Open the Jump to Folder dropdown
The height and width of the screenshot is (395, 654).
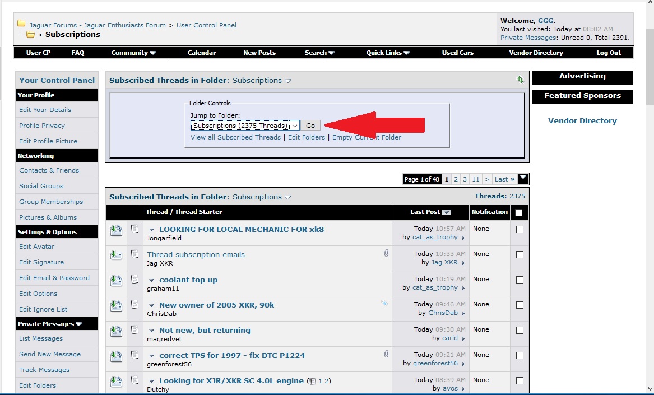tap(245, 126)
